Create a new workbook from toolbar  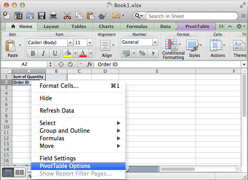click(7, 16)
